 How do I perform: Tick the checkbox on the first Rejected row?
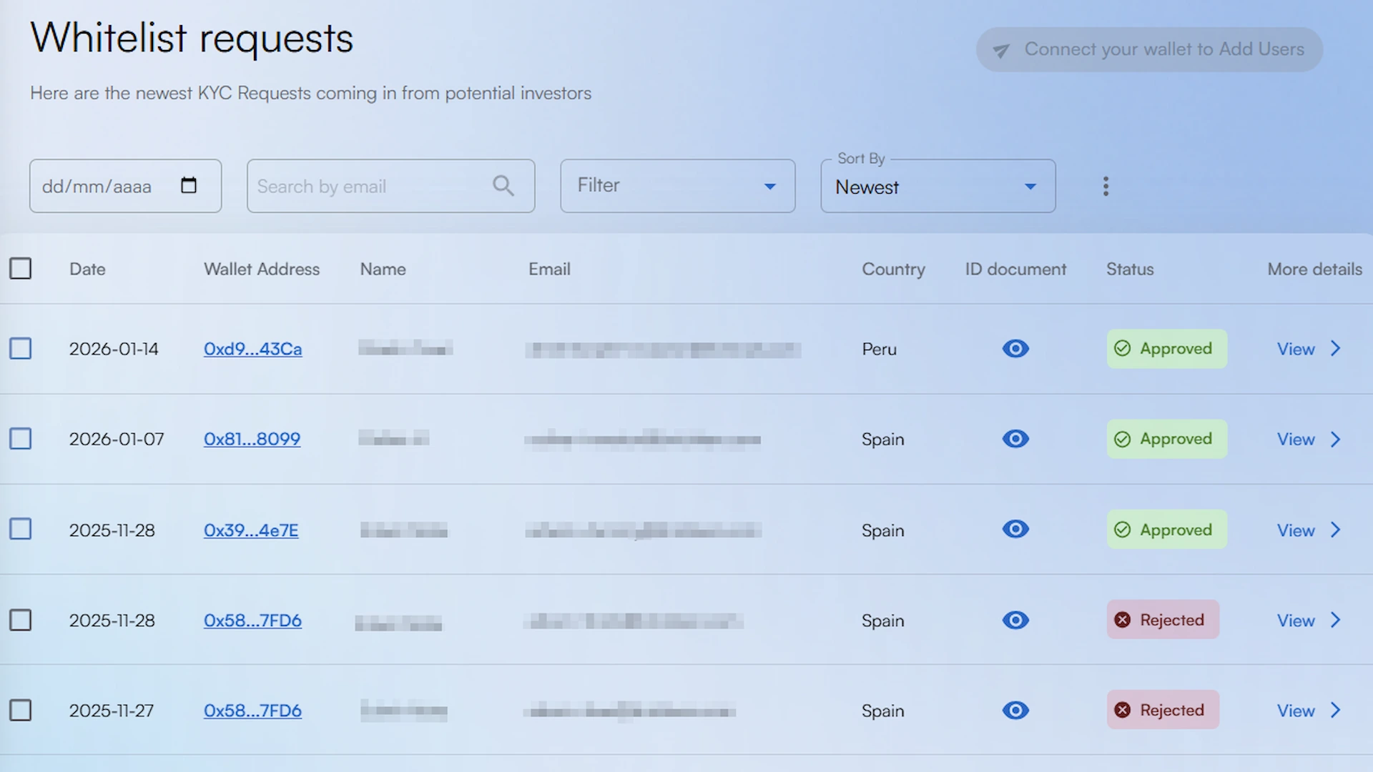click(x=21, y=620)
